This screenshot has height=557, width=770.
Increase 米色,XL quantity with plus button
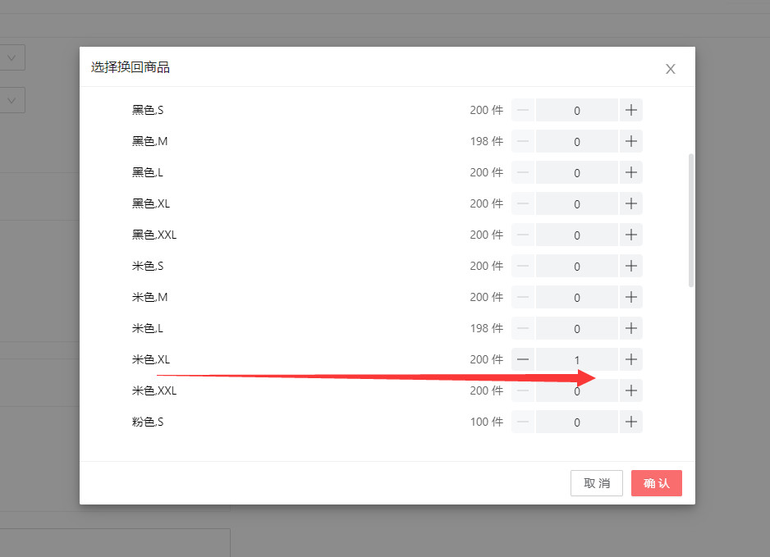(630, 359)
